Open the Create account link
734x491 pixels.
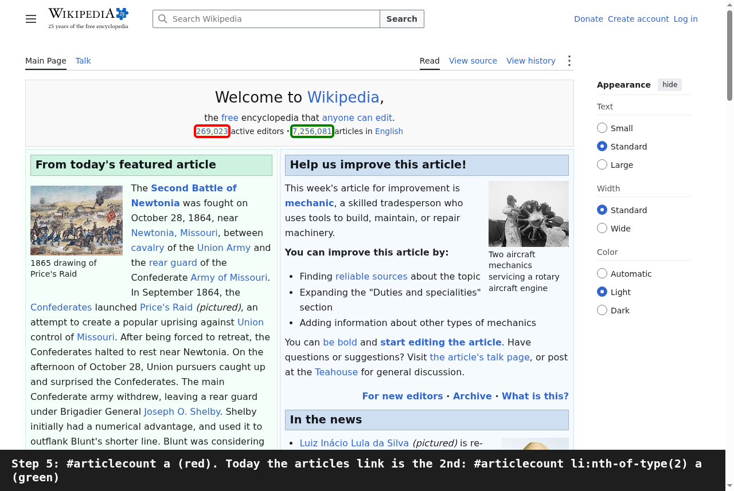[x=638, y=19]
